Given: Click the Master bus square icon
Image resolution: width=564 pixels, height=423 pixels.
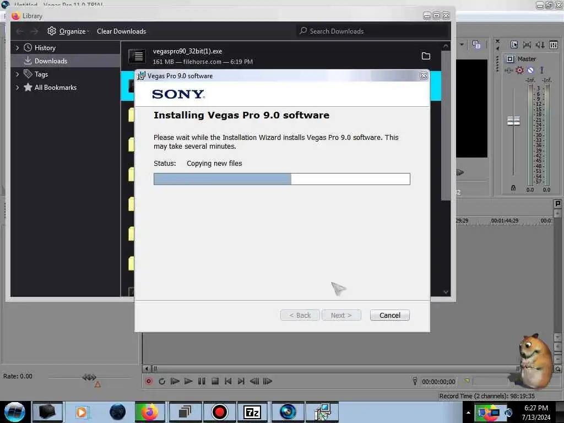Looking at the screenshot, I should tap(510, 59).
